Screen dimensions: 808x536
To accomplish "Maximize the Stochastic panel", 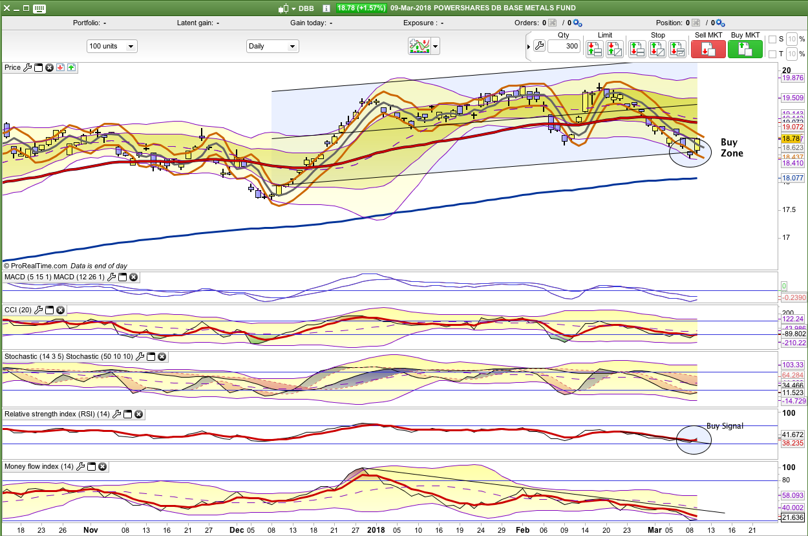I will 151,356.
